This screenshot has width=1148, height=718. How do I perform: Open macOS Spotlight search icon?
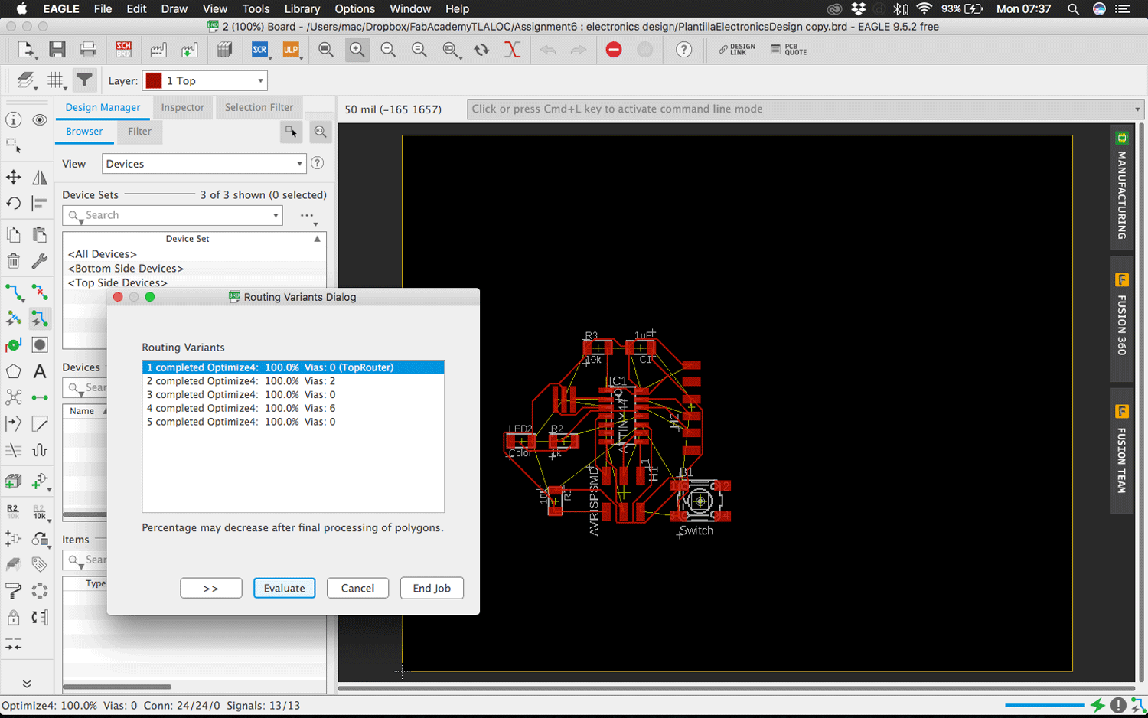(1073, 9)
